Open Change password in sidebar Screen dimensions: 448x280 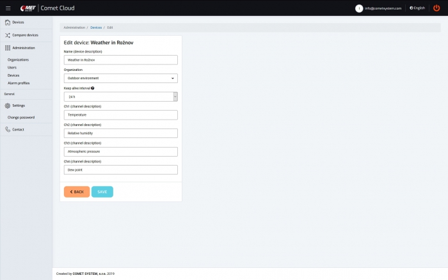click(x=21, y=118)
